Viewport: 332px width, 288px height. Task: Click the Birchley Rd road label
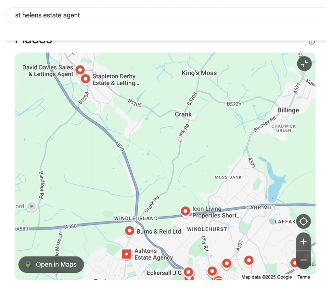tap(265, 124)
